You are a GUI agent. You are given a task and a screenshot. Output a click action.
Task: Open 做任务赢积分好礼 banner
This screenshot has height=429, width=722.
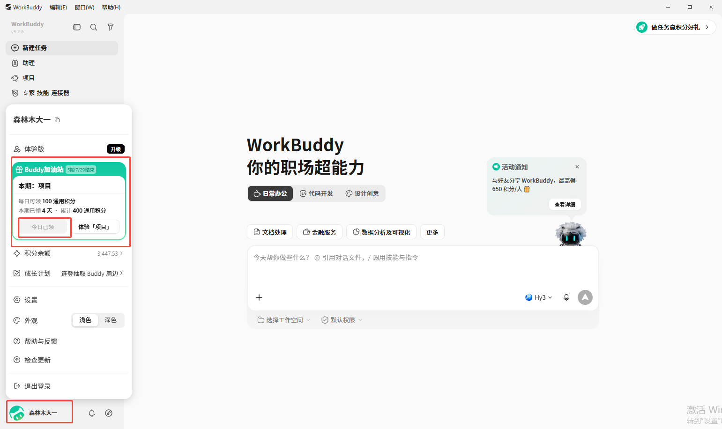[x=675, y=27]
